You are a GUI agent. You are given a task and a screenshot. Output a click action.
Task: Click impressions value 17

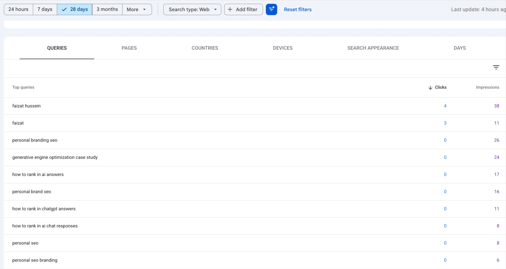497,175
